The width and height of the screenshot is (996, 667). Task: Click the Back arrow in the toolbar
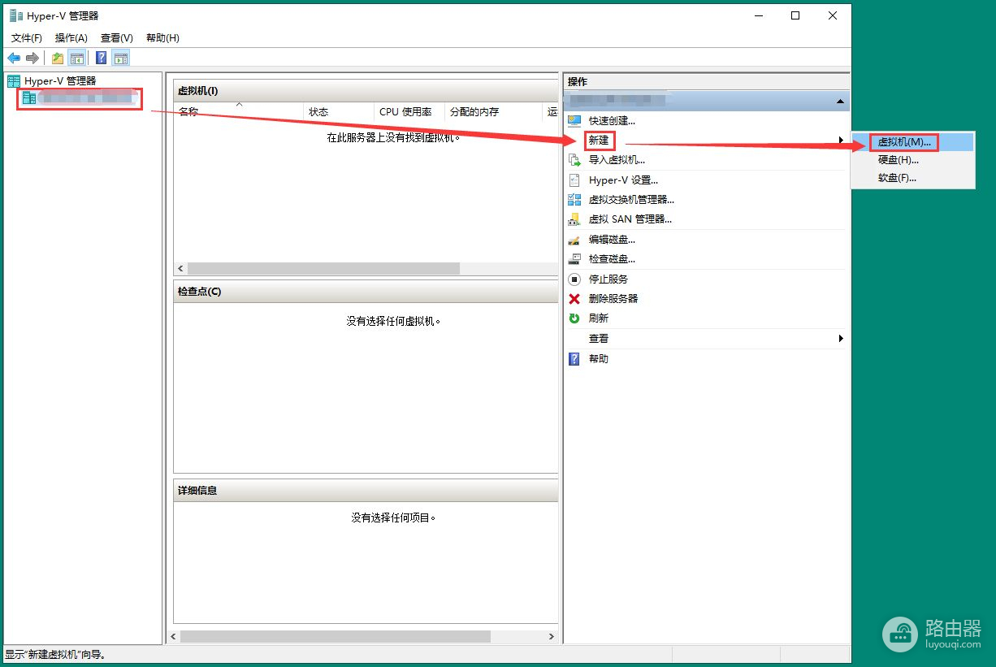tap(14, 58)
